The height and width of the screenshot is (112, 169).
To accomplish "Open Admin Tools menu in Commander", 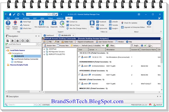I will [x=67, y=42].
